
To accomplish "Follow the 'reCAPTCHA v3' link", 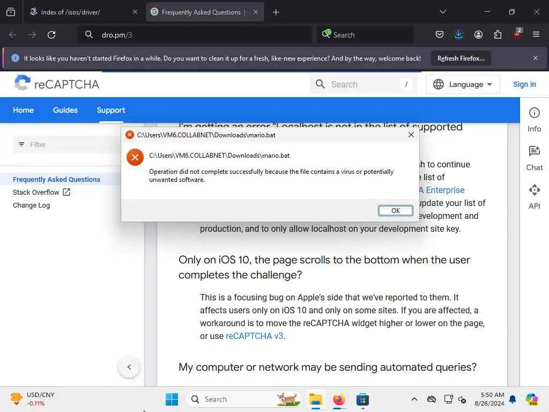I will 254,336.
